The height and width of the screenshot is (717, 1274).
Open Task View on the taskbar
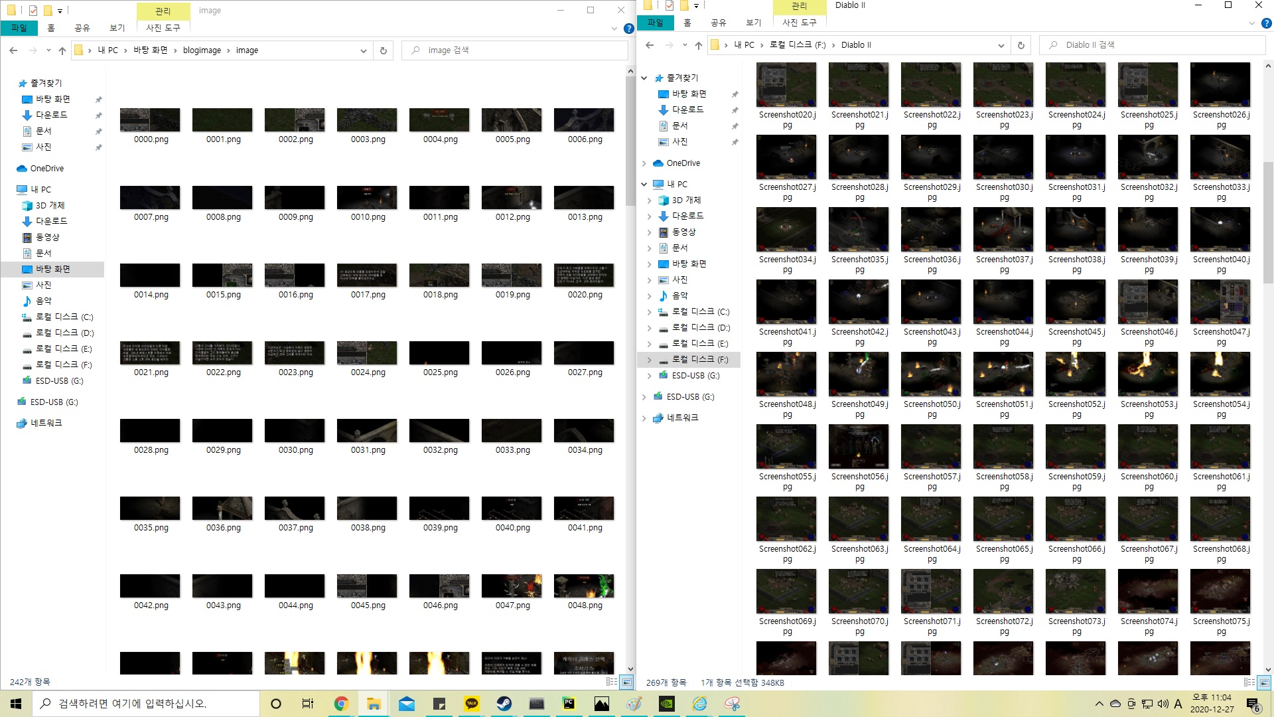308,704
